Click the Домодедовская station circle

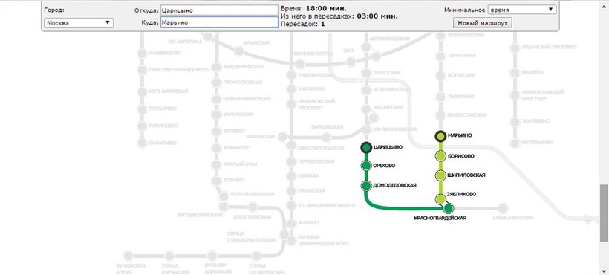tap(366, 186)
